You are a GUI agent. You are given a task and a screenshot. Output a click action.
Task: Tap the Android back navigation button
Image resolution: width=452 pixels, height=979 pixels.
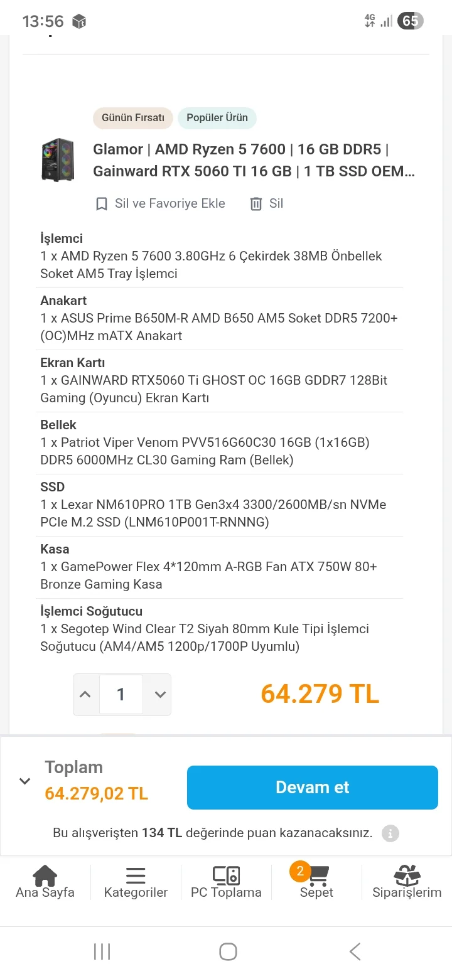pyautogui.click(x=355, y=951)
